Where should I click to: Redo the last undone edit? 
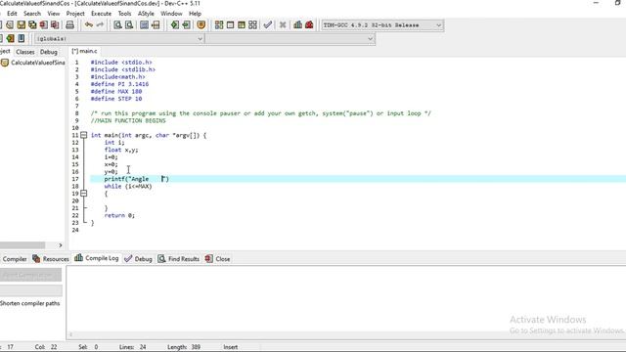100,25
